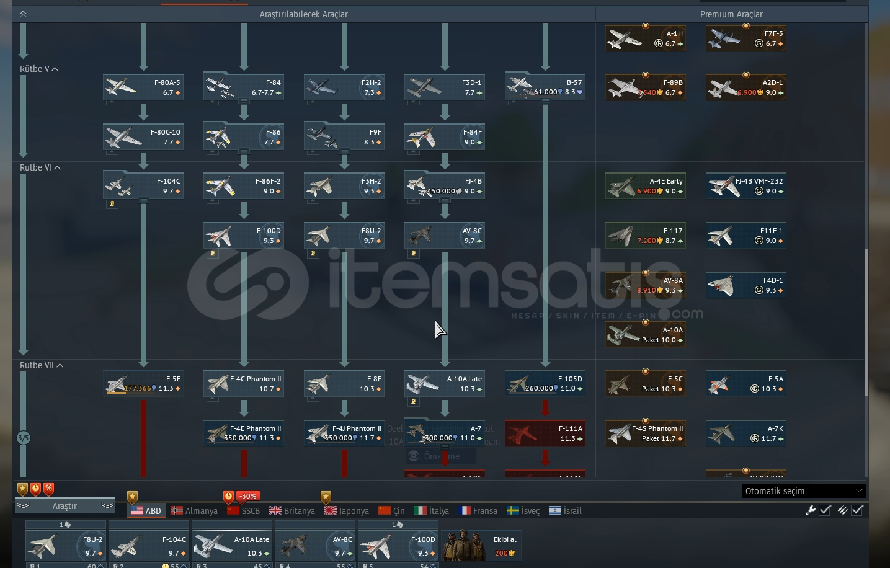Switch to the Almanya nation tab
Image resolution: width=890 pixels, height=568 pixels.
click(x=194, y=511)
